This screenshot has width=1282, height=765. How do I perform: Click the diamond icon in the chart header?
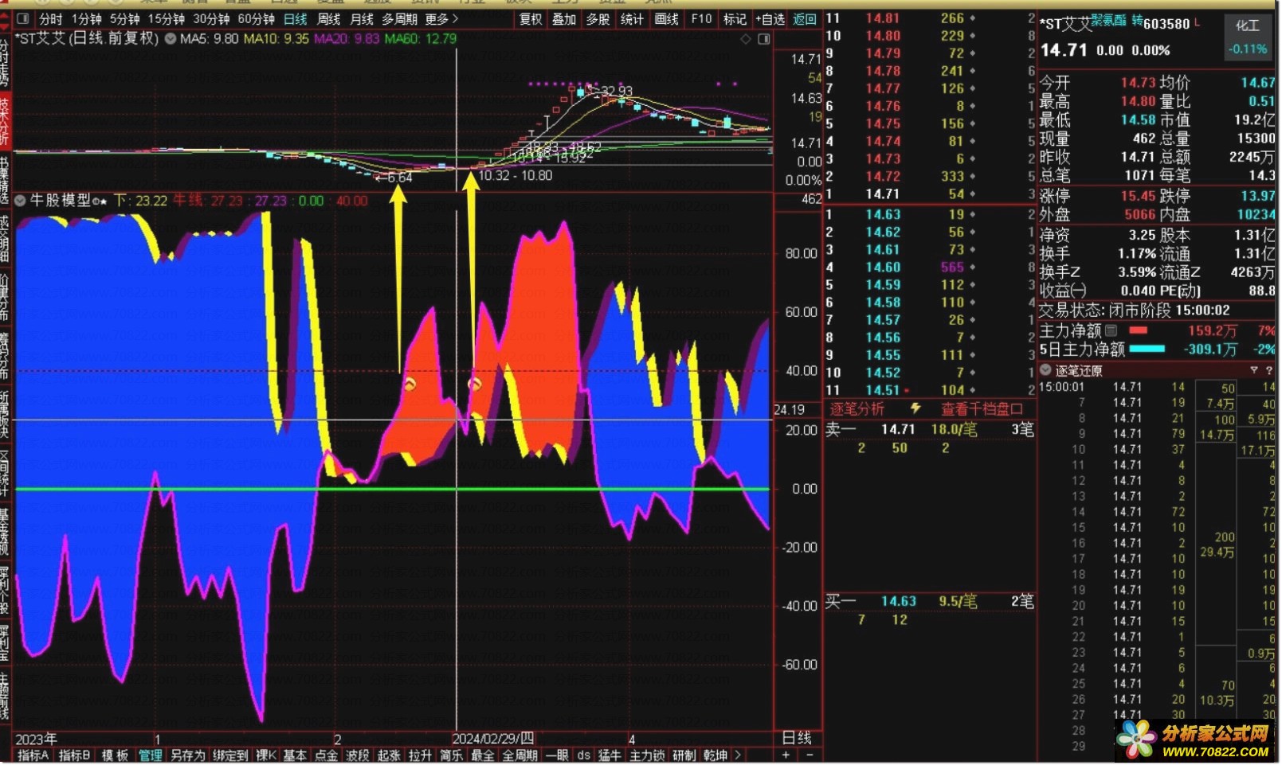point(746,39)
